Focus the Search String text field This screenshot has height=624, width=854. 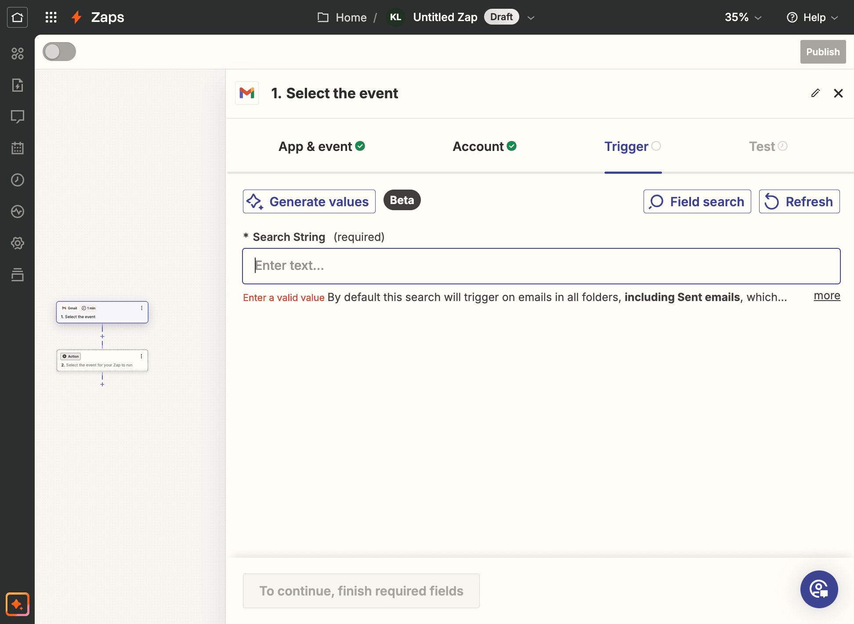[541, 266]
